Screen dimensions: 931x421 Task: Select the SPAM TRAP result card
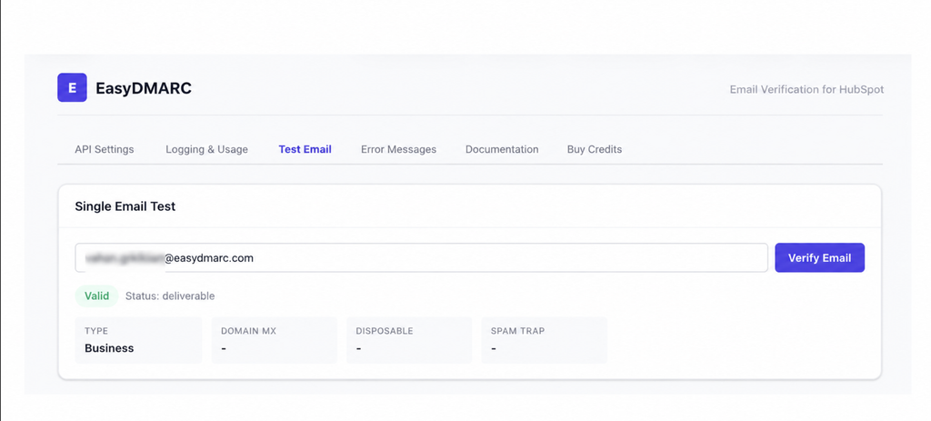tap(545, 340)
